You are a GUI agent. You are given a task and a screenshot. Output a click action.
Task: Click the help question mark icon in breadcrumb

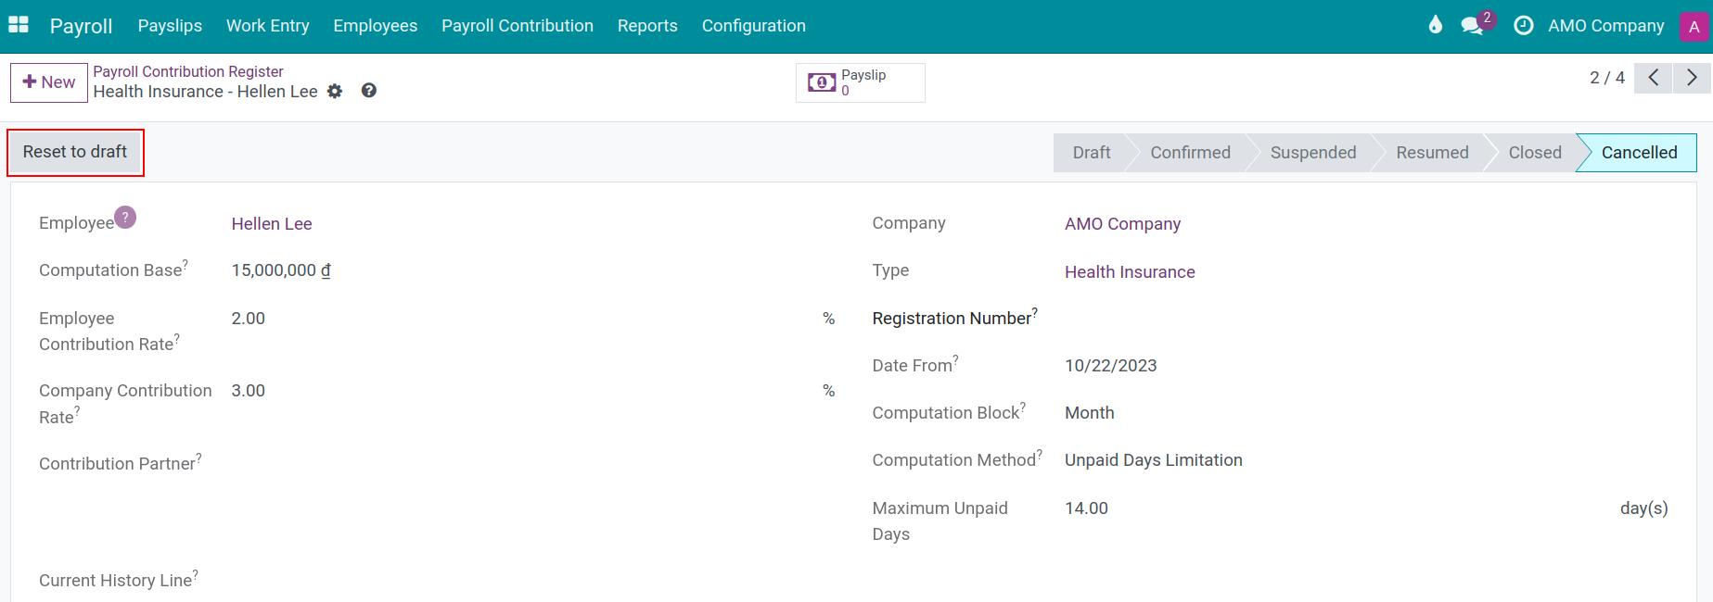coord(369,91)
